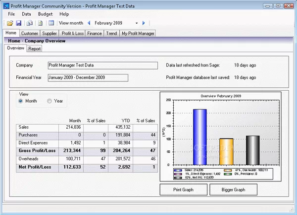The image size is (297, 215).
Task: Click the Overview February 2009 graph title
Action: tap(221, 96)
